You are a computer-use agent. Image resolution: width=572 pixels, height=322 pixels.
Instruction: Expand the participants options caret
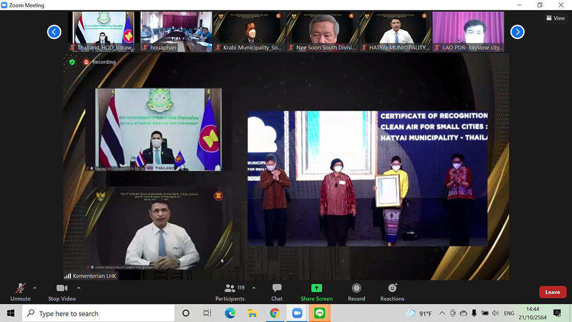pos(254,288)
